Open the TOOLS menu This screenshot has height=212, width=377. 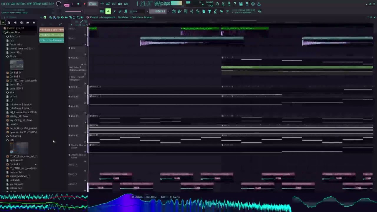point(45,4)
